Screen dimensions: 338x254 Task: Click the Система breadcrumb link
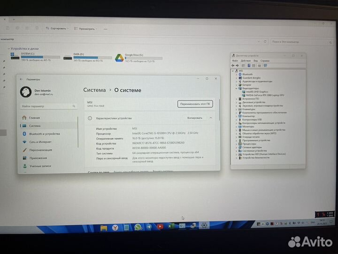pyautogui.click(x=94, y=90)
